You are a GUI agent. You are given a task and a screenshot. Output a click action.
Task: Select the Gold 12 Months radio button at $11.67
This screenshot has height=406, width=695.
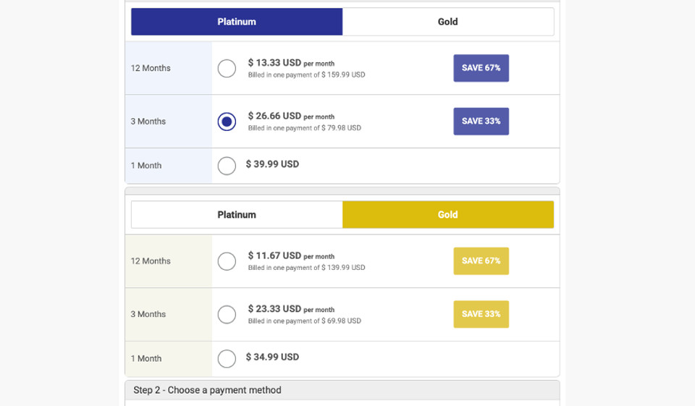(x=227, y=261)
